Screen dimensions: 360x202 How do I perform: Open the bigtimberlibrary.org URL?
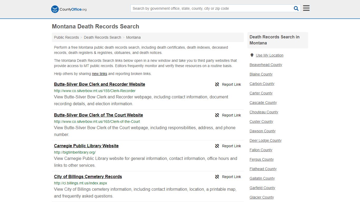[x=75, y=152]
